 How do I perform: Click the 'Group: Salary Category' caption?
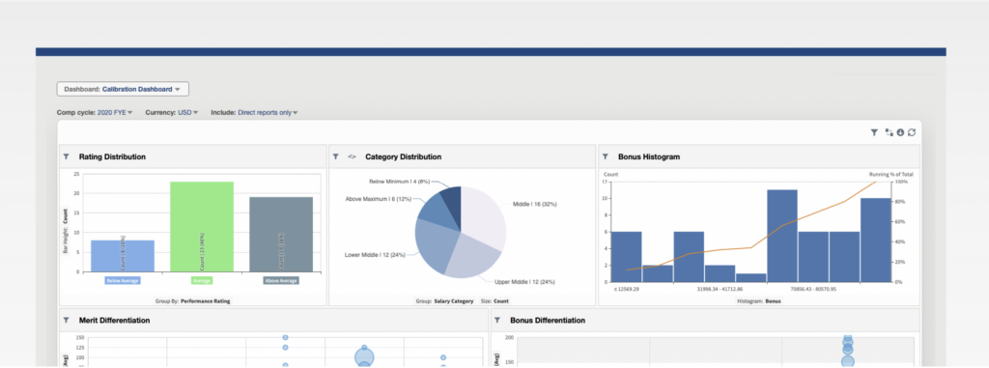pos(444,301)
